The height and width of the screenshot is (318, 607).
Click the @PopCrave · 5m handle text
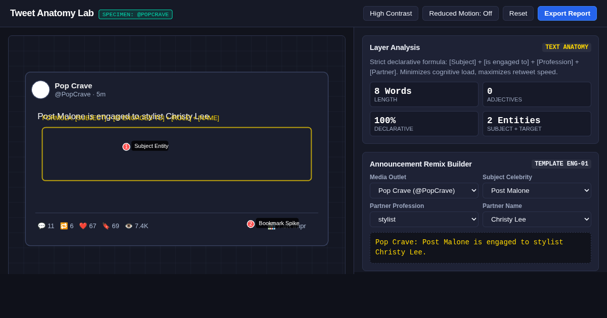(x=80, y=94)
